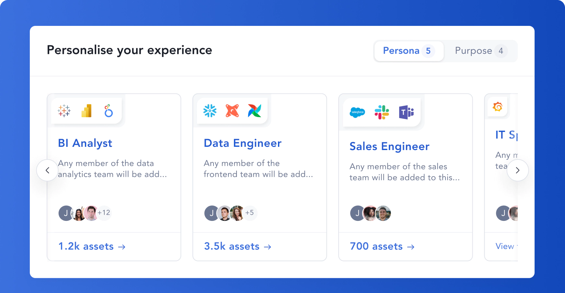Switch to the Purpose tab
Image resolution: width=565 pixels, height=293 pixels.
tap(481, 51)
